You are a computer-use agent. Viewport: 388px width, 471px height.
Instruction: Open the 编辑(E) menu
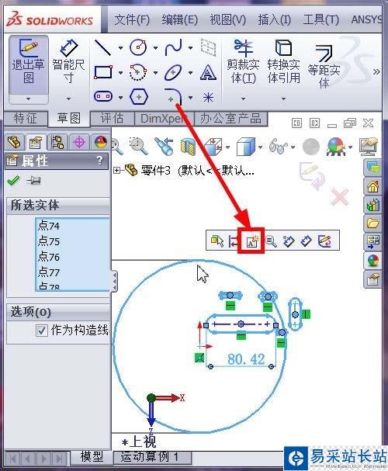[179, 20]
